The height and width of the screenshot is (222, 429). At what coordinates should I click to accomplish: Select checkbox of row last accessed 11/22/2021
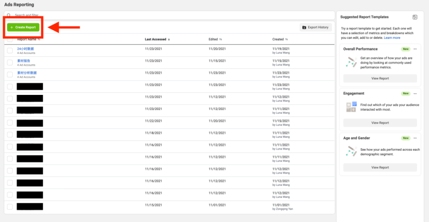[10, 123]
